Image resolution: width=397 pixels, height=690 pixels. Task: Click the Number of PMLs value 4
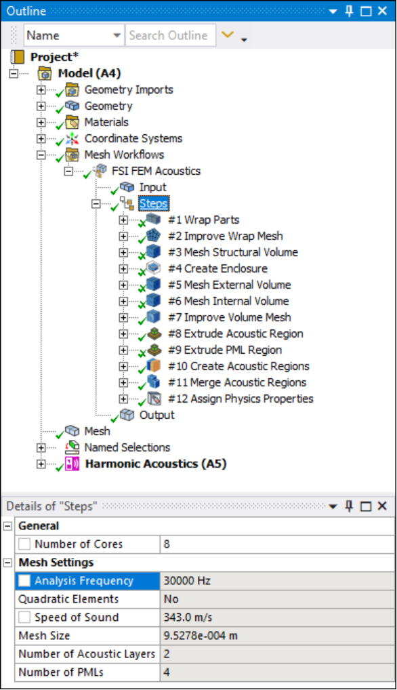tap(277, 672)
